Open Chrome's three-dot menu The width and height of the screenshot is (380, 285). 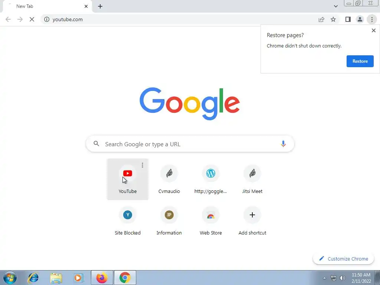click(x=372, y=19)
